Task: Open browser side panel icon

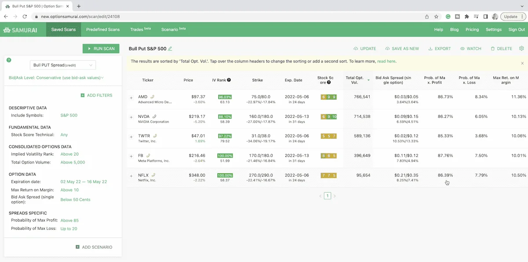Action: [485, 17]
